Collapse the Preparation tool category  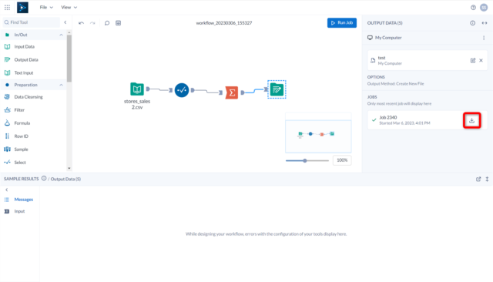[x=61, y=85]
